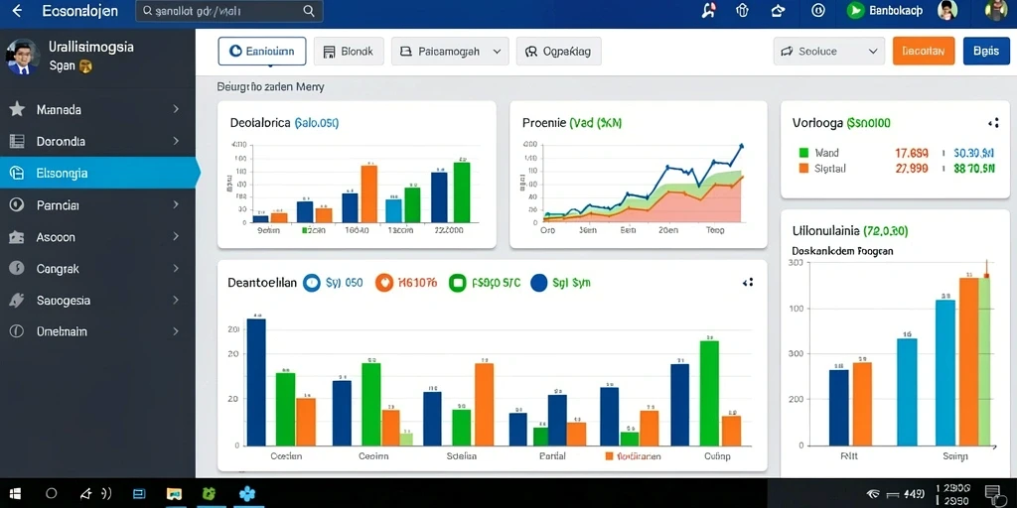Image resolution: width=1017 pixels, height=508 pixels.
Task: Click the back arrow in the header
Action: click(17, 11)
